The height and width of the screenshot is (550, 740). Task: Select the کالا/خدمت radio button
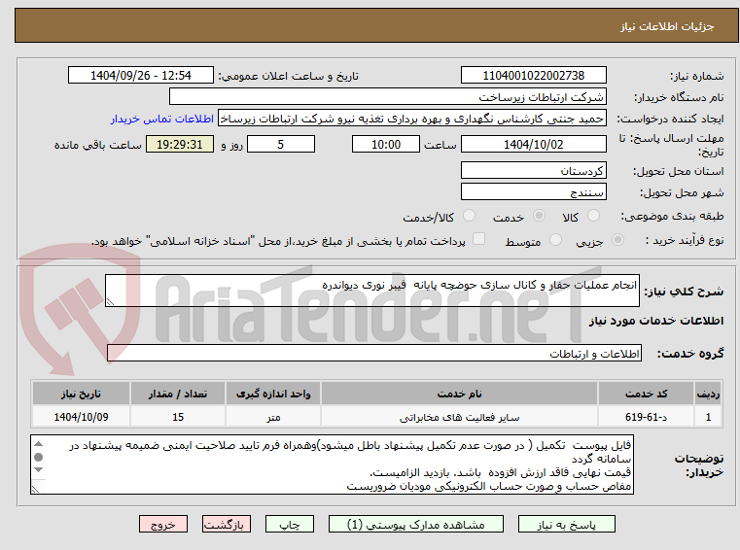tap(469, 216)
